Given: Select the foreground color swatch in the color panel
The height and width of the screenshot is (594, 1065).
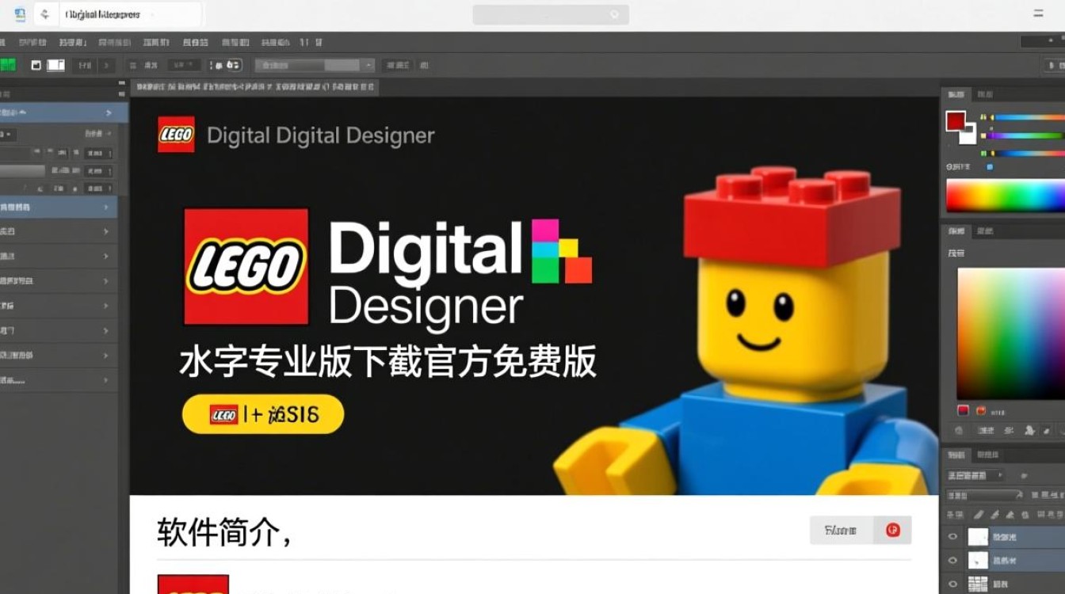Looking at the screenshot, I should tap(956, 121).
